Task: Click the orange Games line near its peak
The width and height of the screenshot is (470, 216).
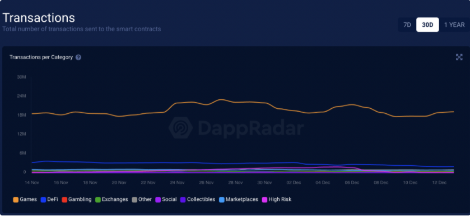Action: (x=221, y=99)
